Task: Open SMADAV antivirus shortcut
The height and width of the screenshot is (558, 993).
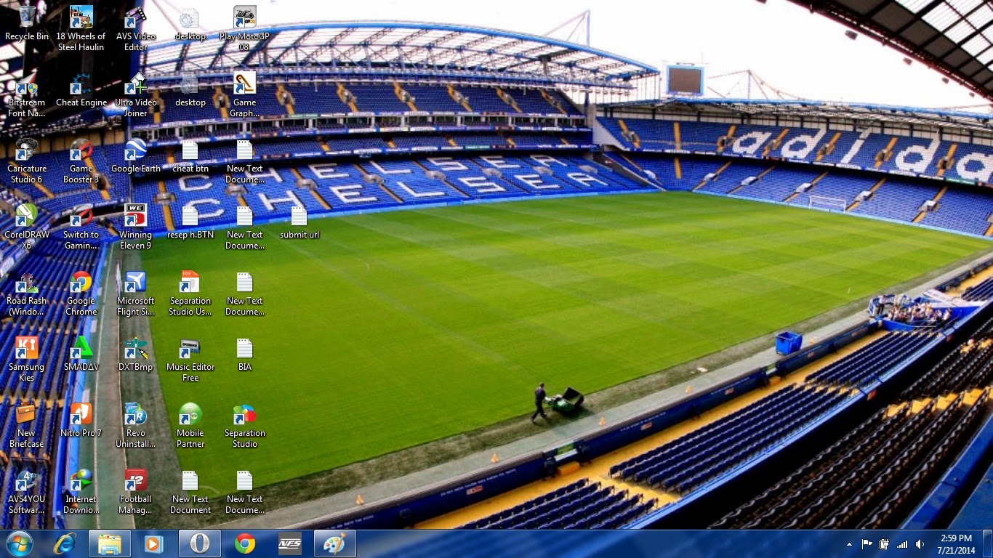Action: click(81, 354)
